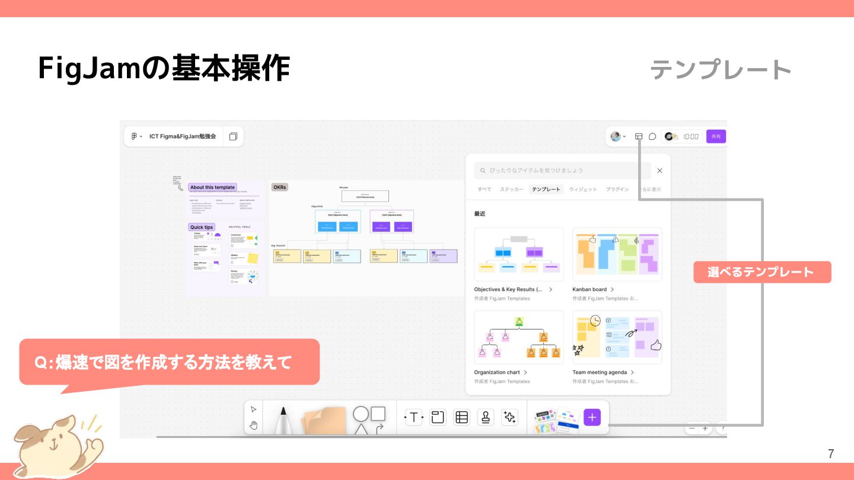
Task: Open the user avatar dropdown
Action: click(618, 136)
